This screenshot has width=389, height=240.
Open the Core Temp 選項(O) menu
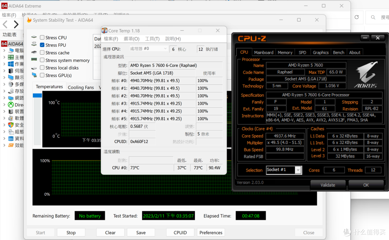point(131,39)
